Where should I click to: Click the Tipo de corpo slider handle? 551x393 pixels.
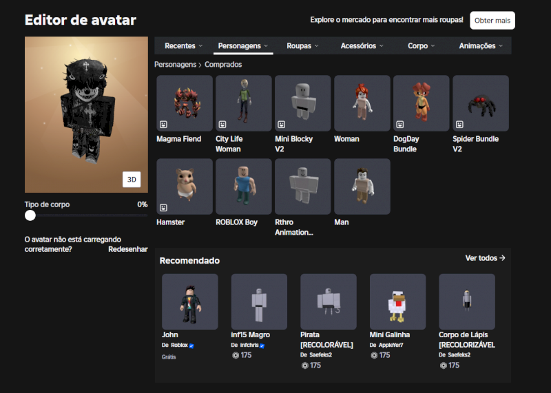tap(30, 215)
